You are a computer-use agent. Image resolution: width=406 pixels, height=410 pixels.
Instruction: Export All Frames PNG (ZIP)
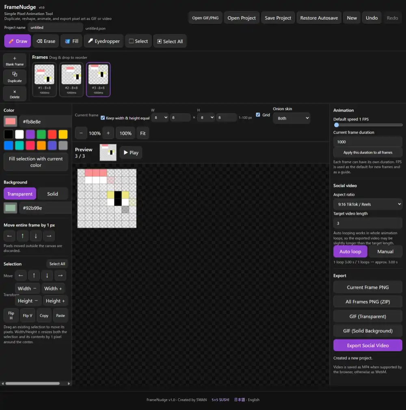pyautogui.click(x=367, y=301)
